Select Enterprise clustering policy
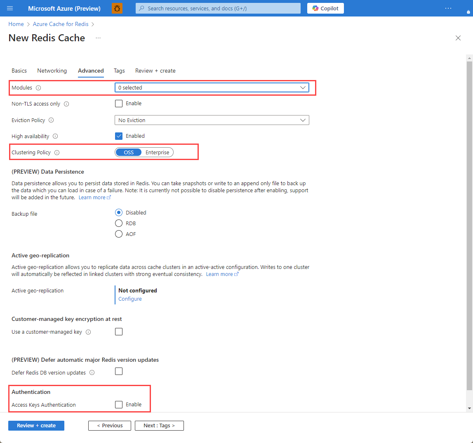473x443 pixels. tap(157, 152)
